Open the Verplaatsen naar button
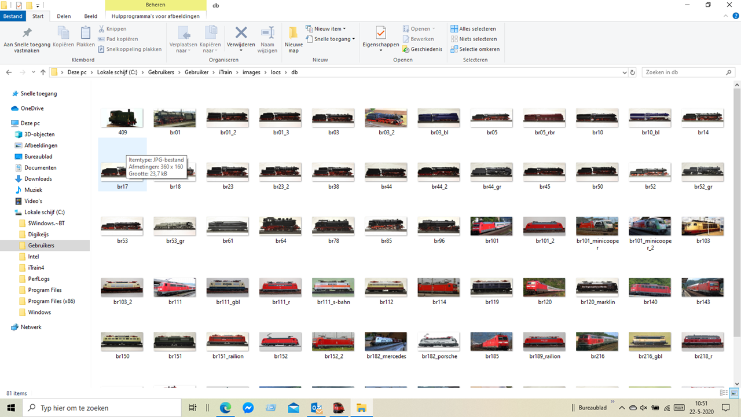 184,39
